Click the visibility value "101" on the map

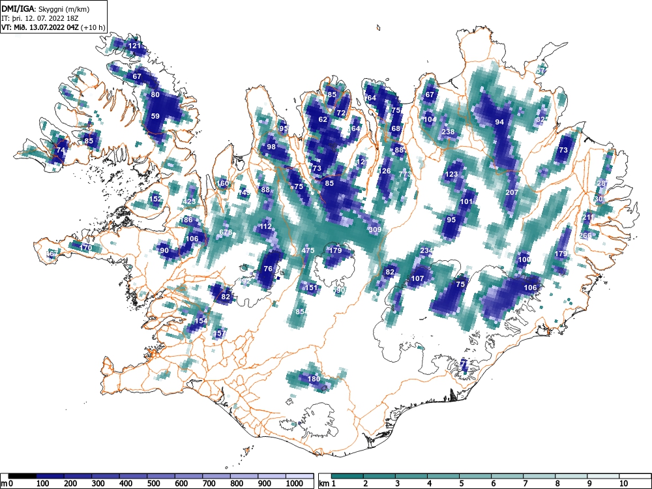467,201
